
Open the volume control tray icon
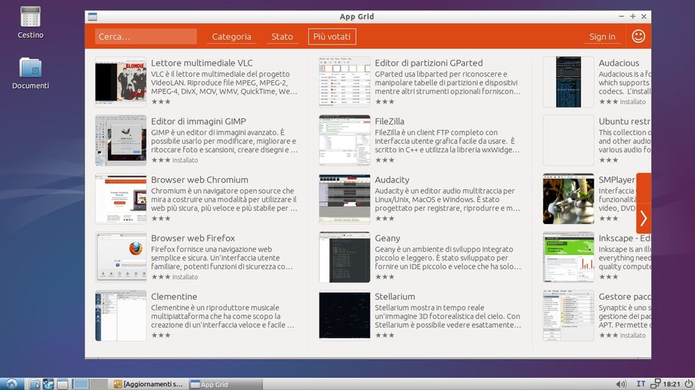click(622, 384)
